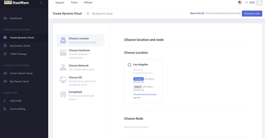Click the user avatar icon
265x138 pixels.
[x=259, y=3]
